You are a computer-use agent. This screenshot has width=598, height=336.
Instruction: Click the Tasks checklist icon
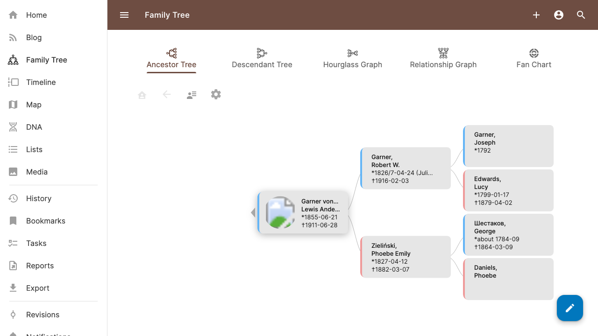point(13,243)
